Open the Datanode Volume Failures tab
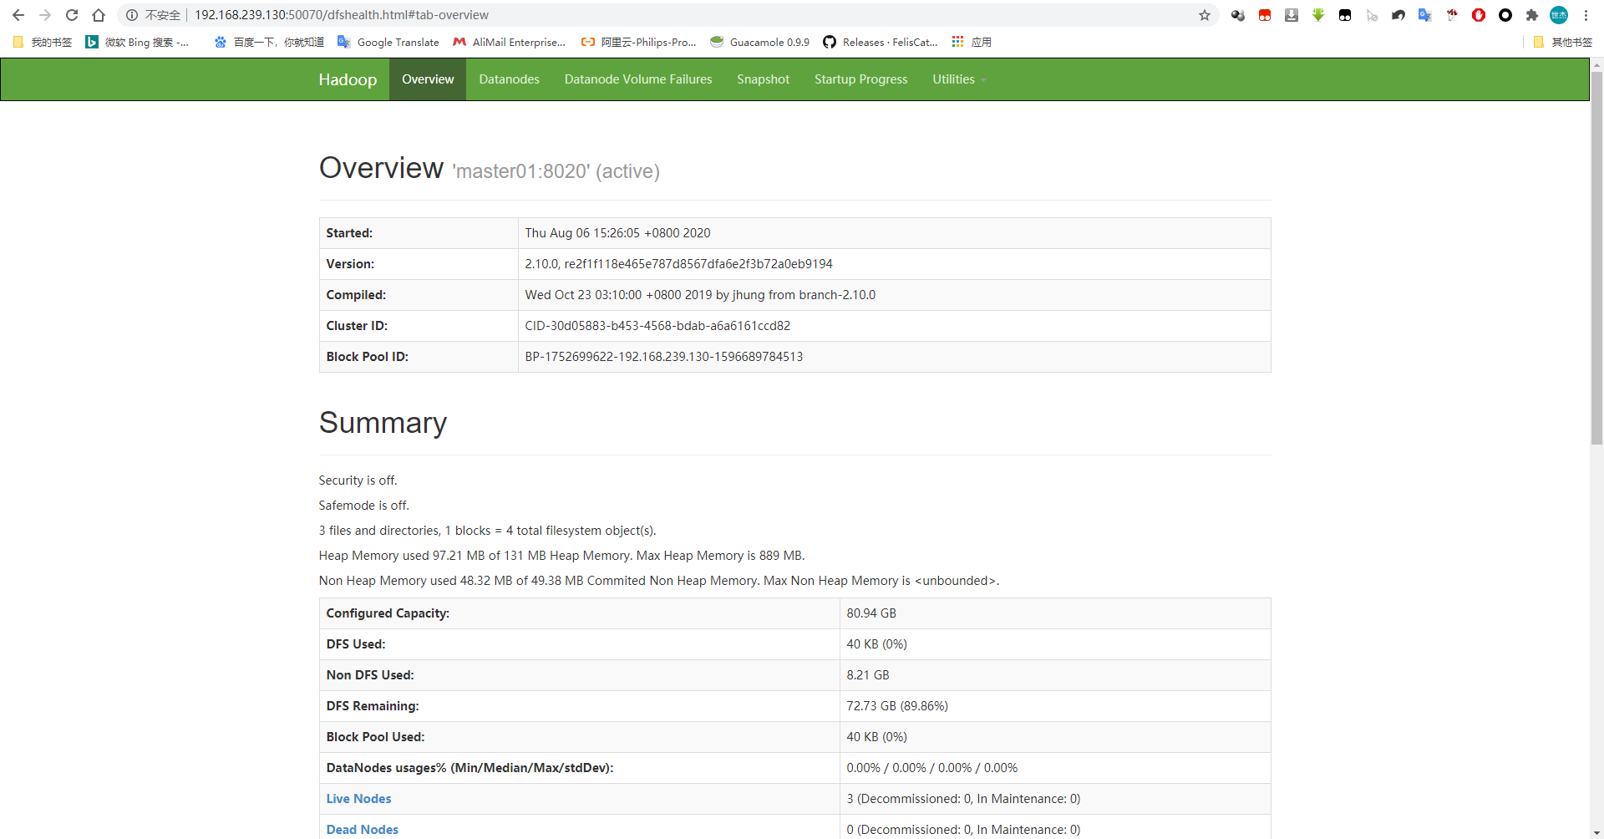Viewport: 1604px width, 839px height. click(x=638, y=79)
